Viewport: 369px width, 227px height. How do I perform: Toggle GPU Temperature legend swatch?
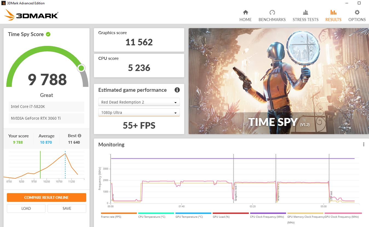coord(193,213)
